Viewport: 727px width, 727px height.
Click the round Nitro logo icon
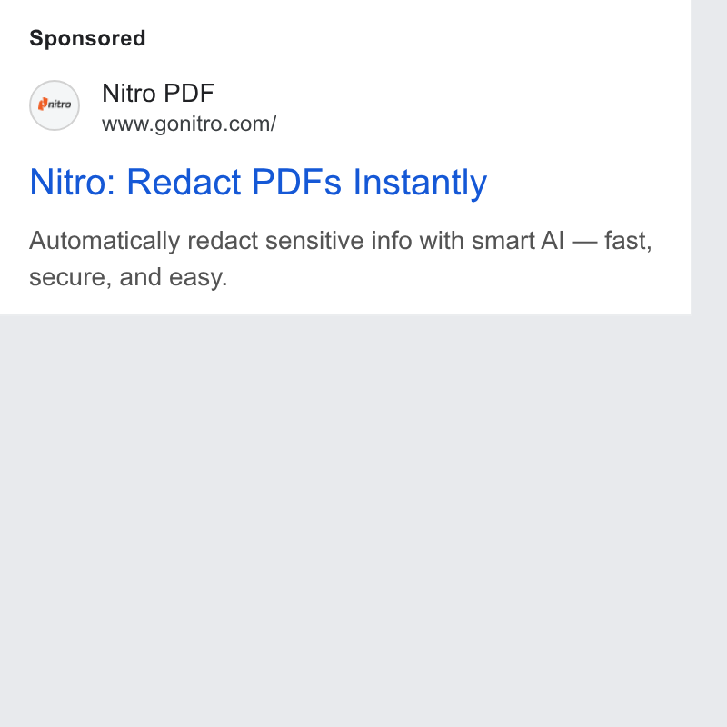pyautogui.click(x=55, y=105)
